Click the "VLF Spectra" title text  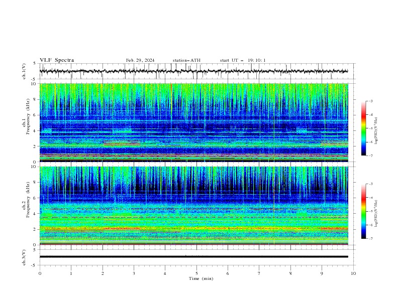pos(57,60)
